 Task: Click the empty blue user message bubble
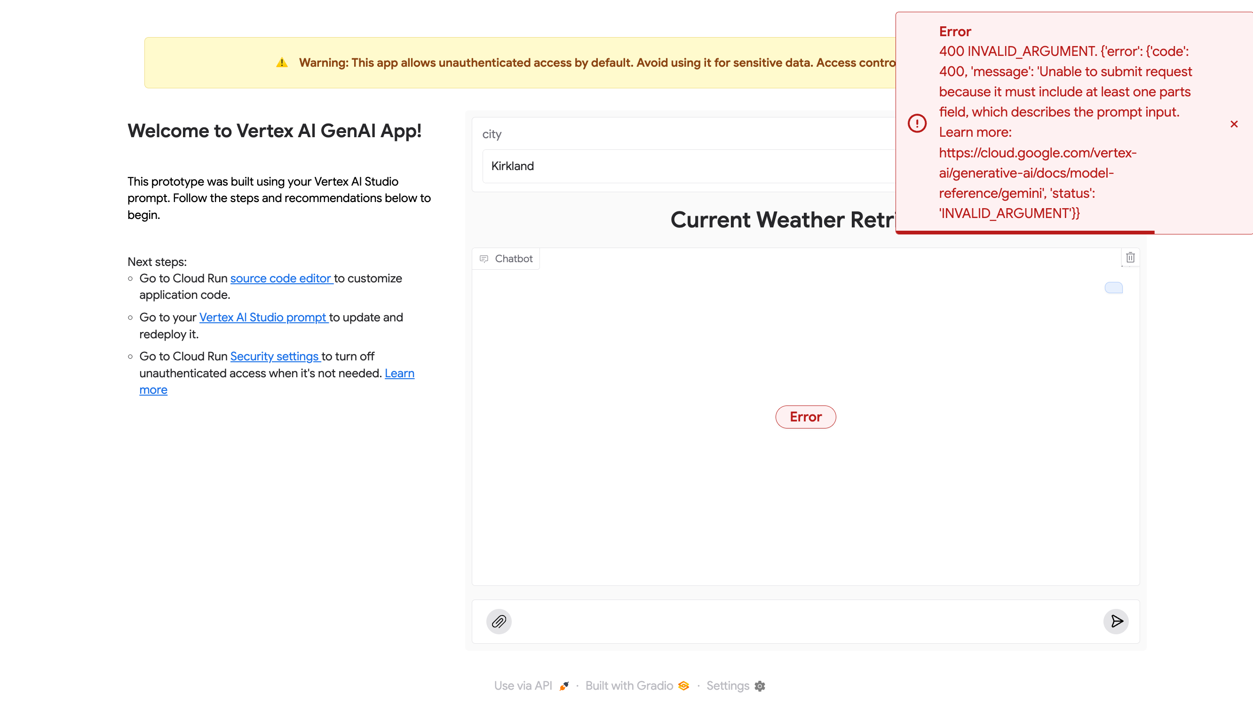pyautogui.click(x=1113, y=288)
